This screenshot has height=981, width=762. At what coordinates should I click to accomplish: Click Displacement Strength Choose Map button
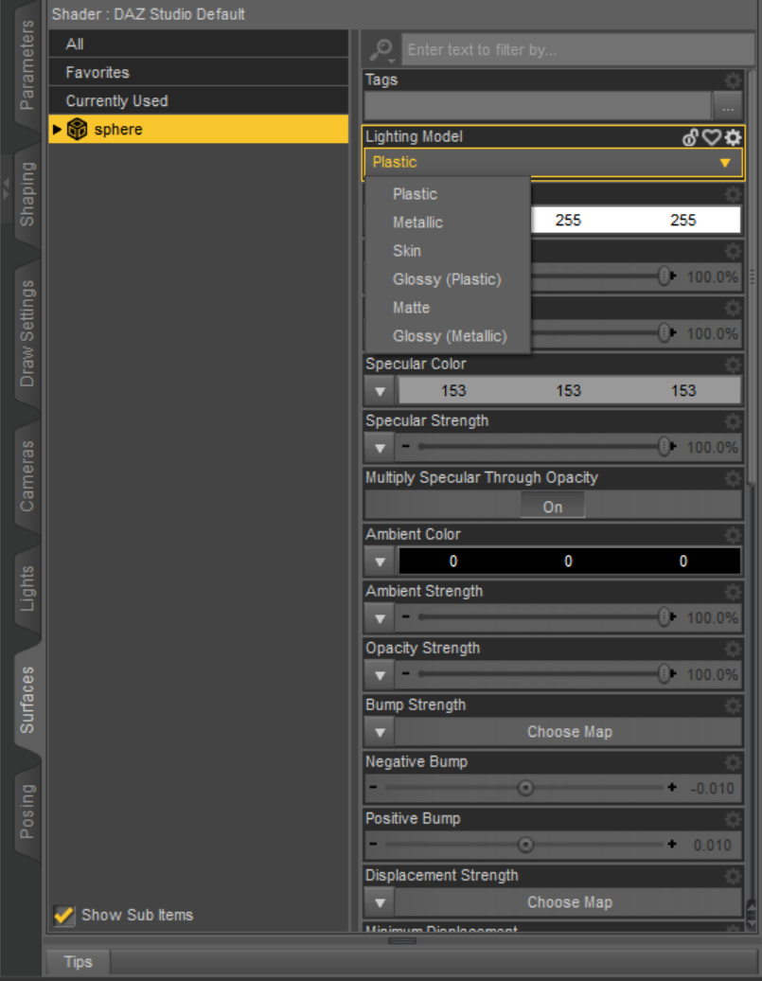[x=569, y=902]
